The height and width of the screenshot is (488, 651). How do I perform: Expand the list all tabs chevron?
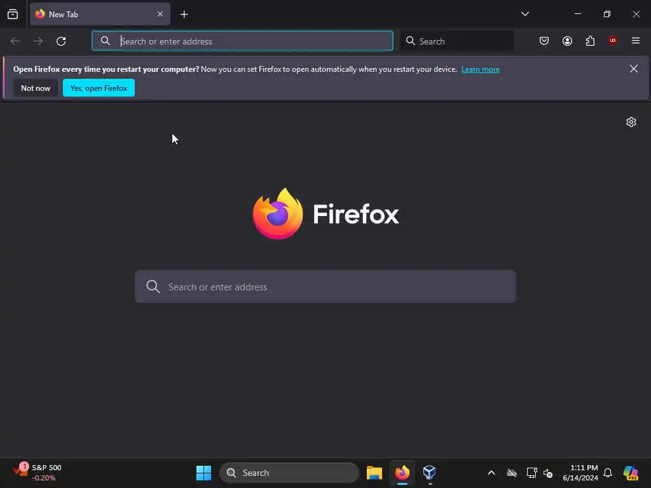tap(524, 14)
